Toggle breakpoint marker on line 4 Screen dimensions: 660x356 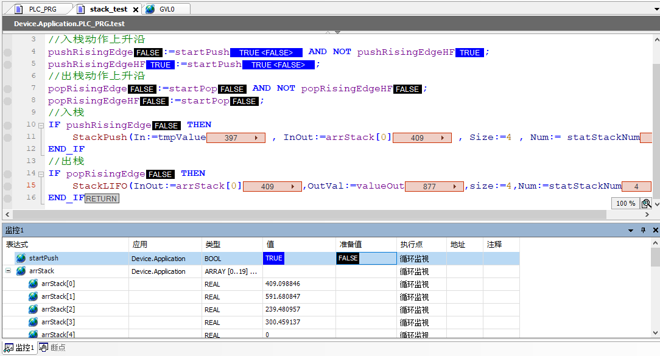coord(7,52)
